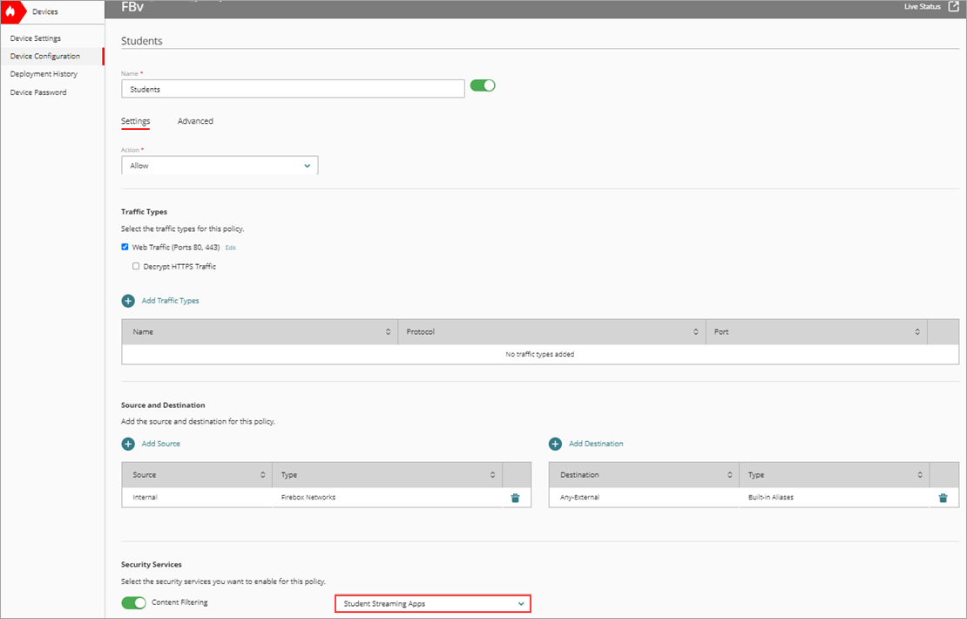
Task: Uncheck Web Traffic (Ports 80, 443)
Action: (125, 247)
